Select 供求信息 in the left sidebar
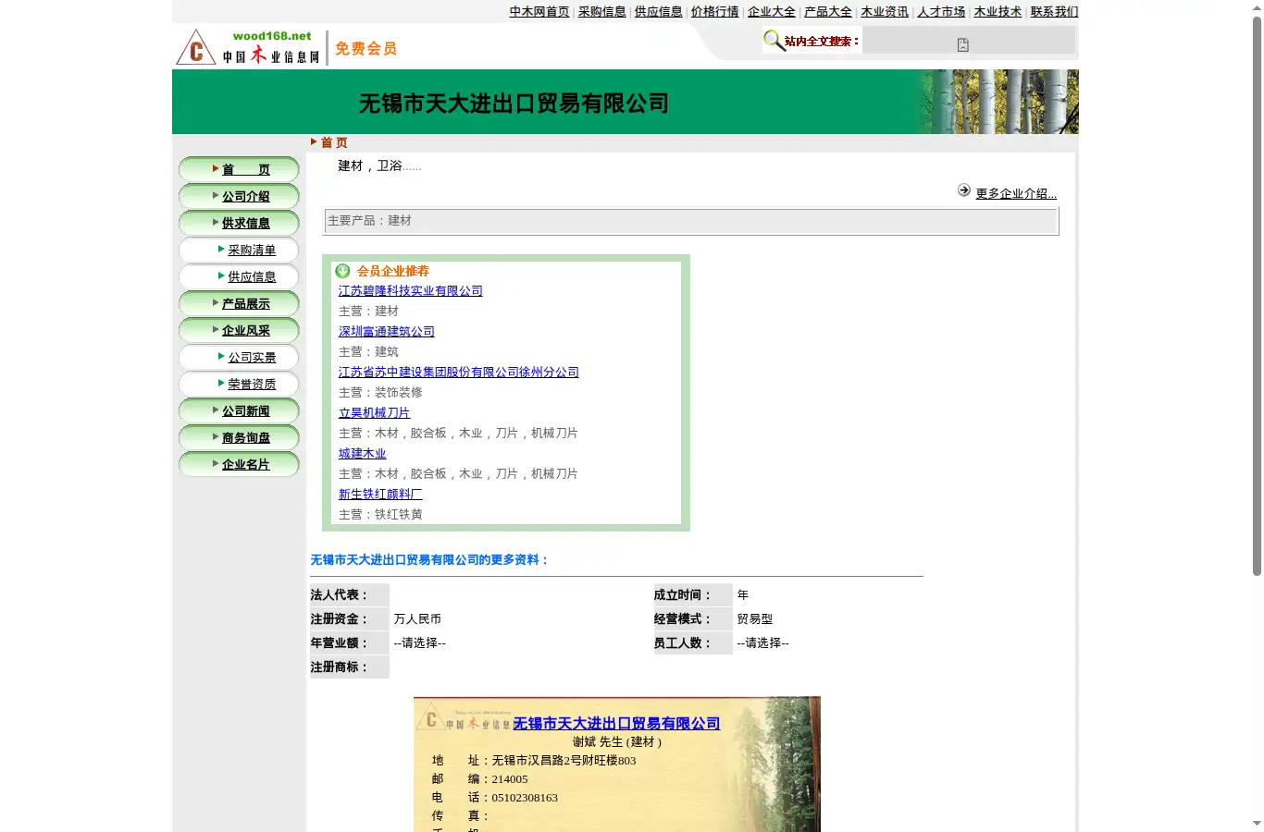1264x832 pixels. pos(246,224)
